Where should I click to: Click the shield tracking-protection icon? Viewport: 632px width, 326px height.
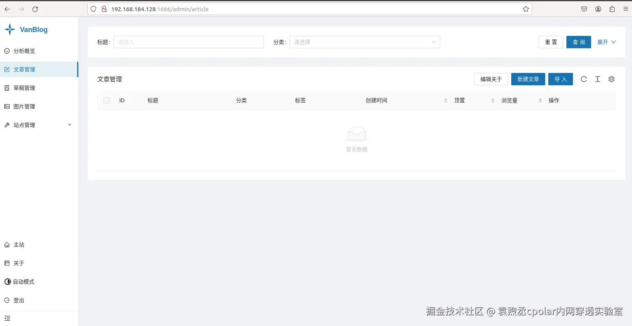[93, 9]
